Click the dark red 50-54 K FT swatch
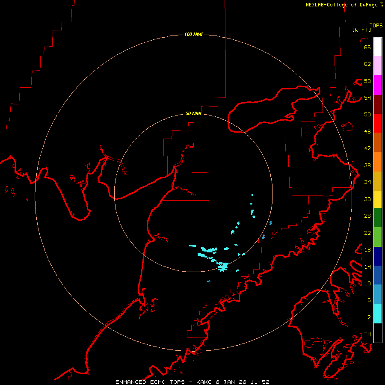Screen dimensions: 385x385 click(378, 104)
